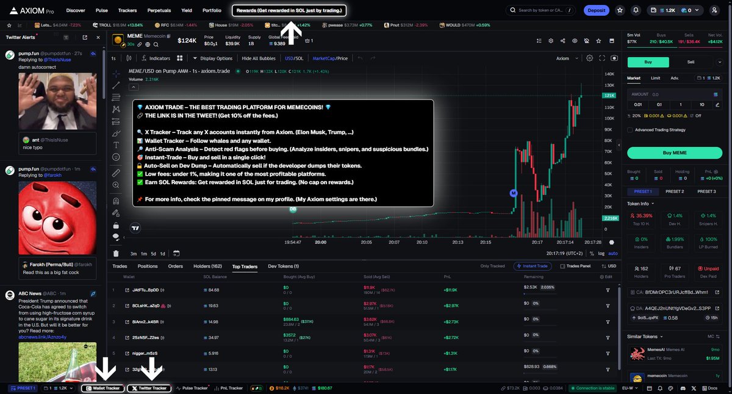The height and width of the screenshot is (394, 732).
Task: Focus the search by token field
Action: 541,10
